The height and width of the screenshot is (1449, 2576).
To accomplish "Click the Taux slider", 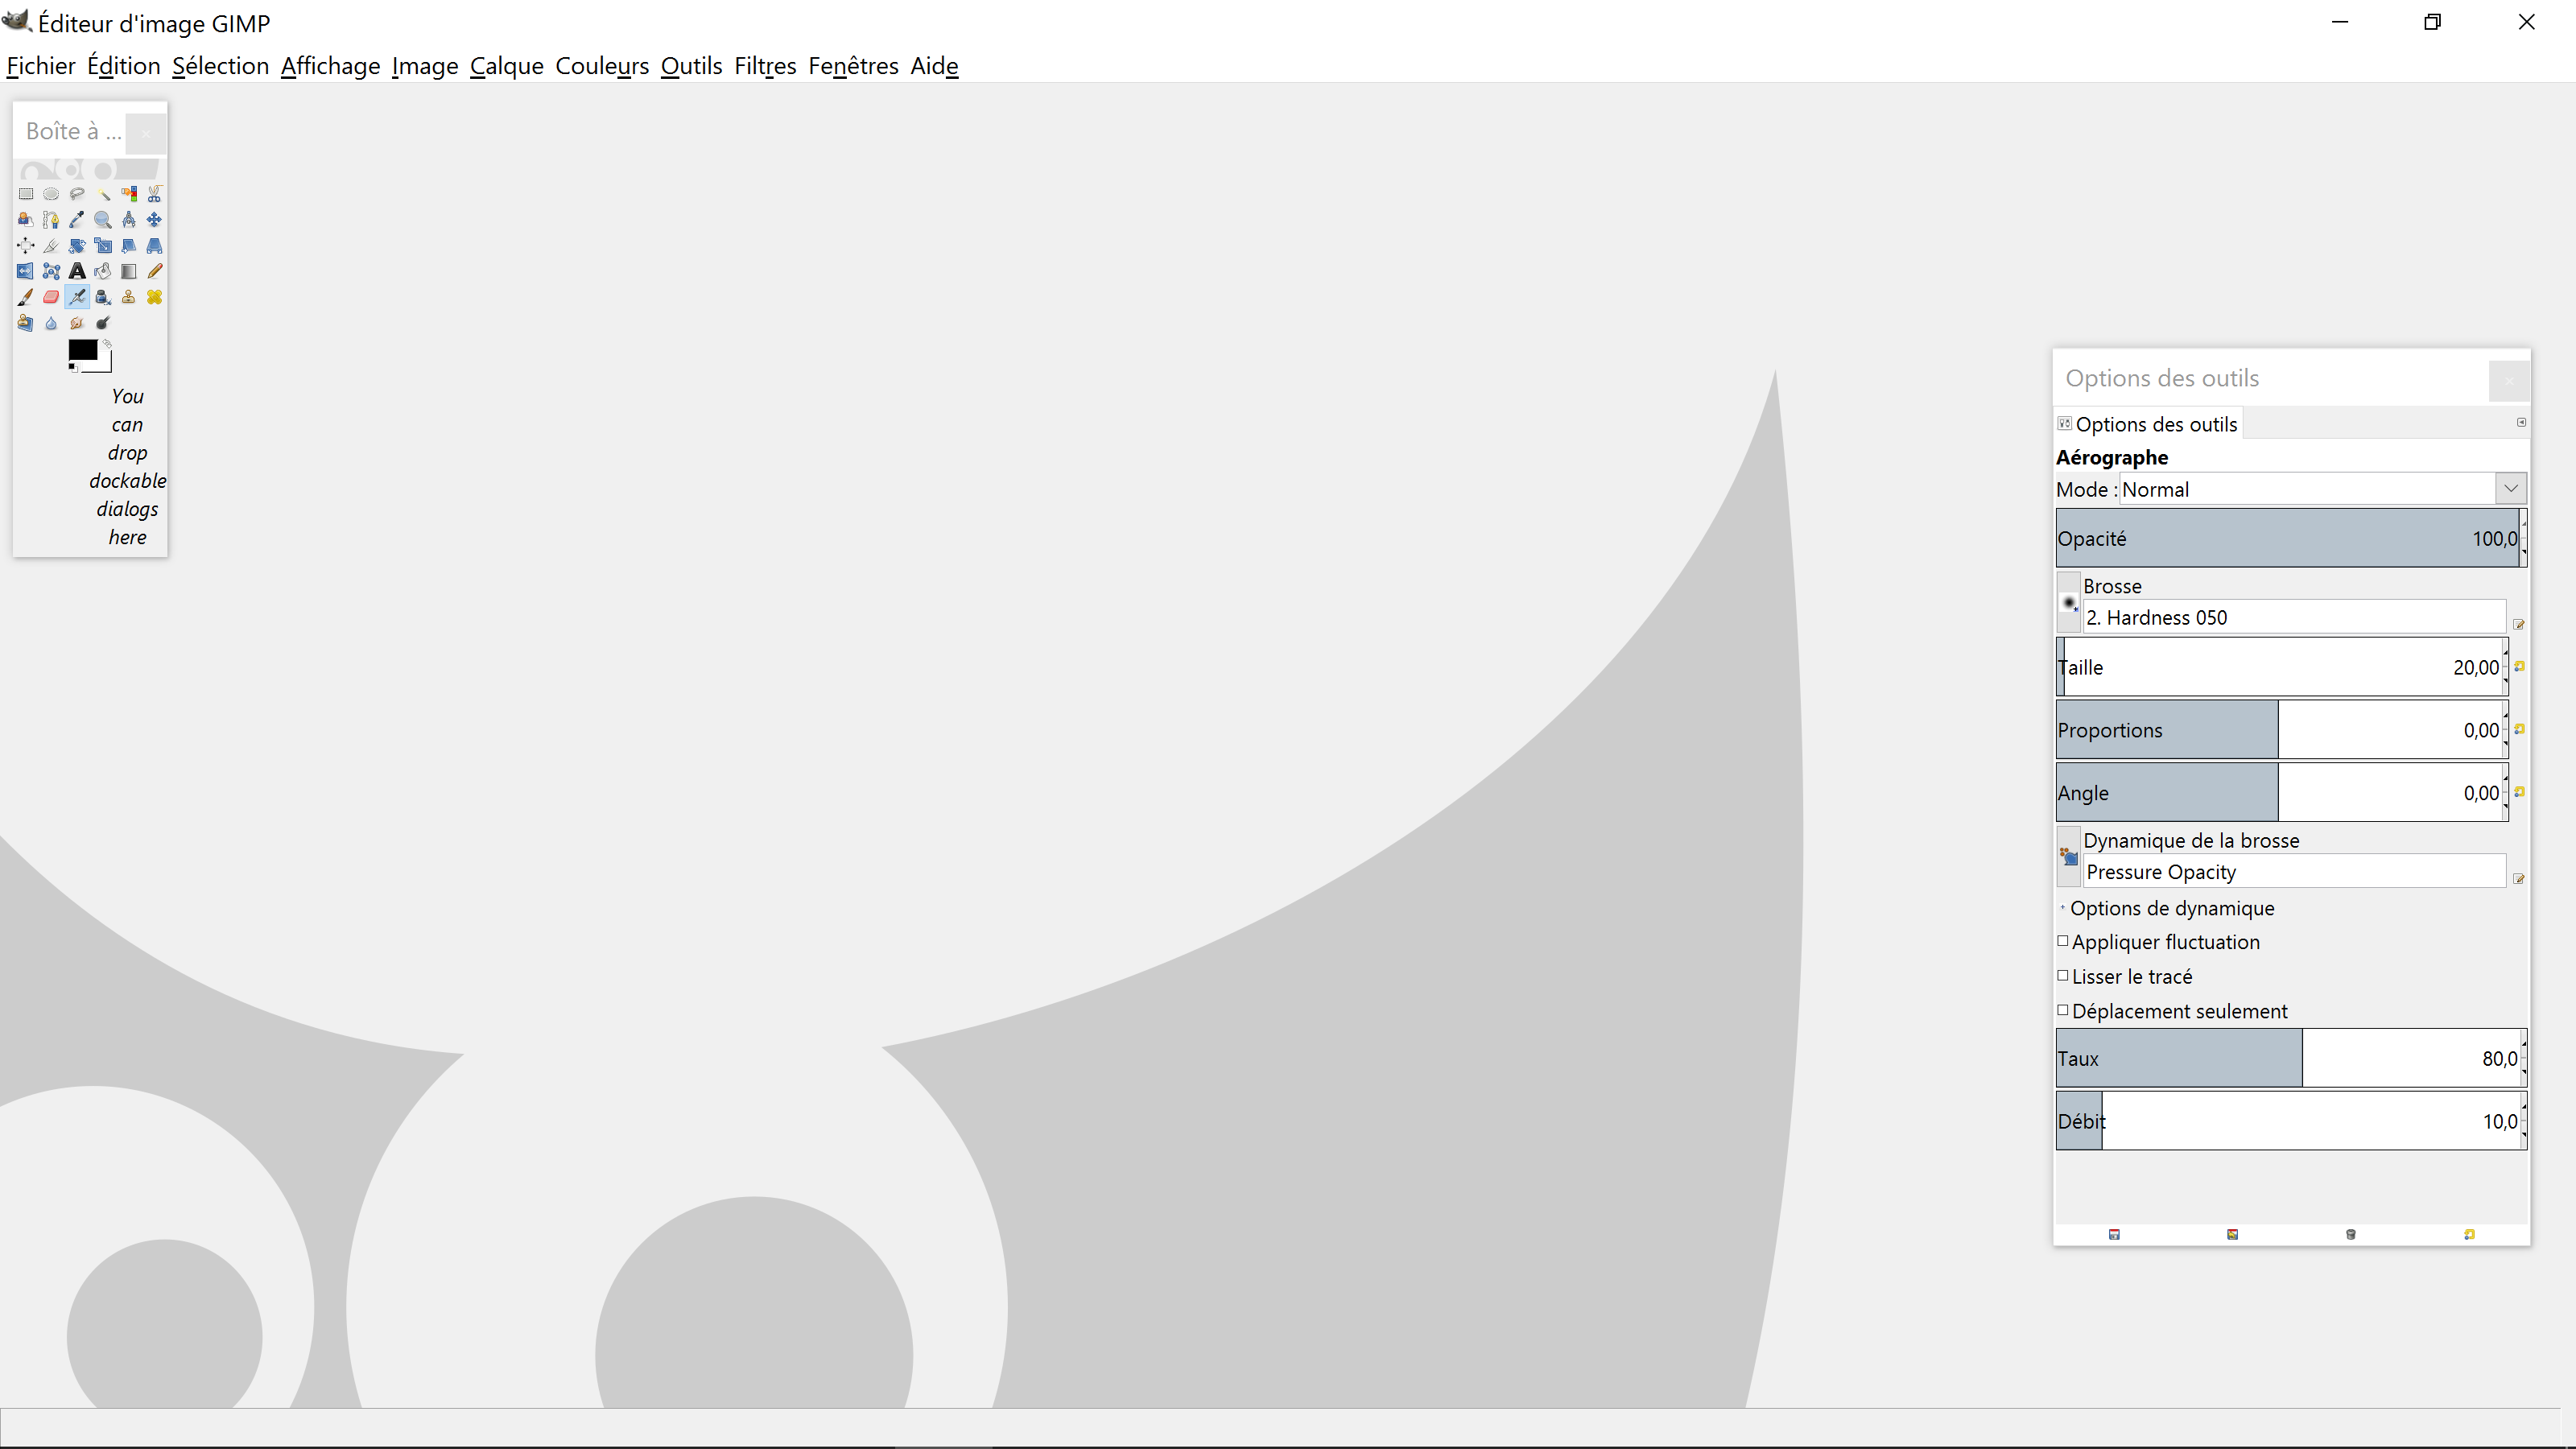I will pyautogui.click(x=2288, y=1058).
